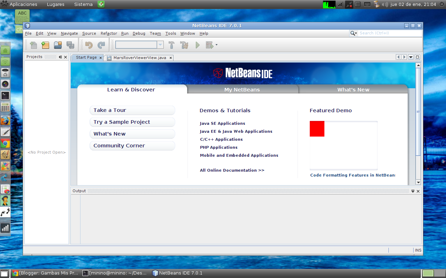Click the INS indicator in status bar
The image size is (446, 278).
click(x=418, y=250)
